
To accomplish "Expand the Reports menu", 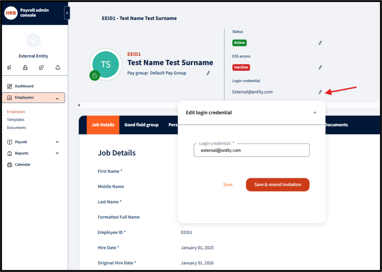I will (x=57, y=153).
